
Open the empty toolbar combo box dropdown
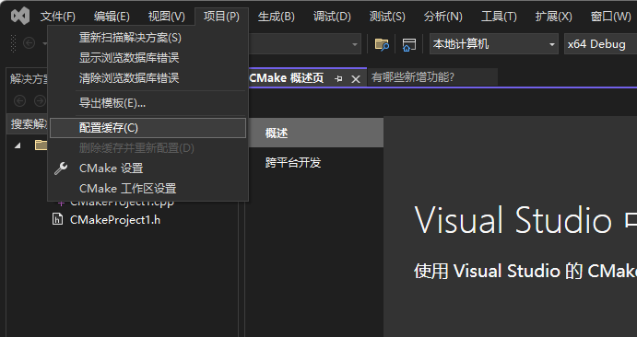[x=355, y=44]
